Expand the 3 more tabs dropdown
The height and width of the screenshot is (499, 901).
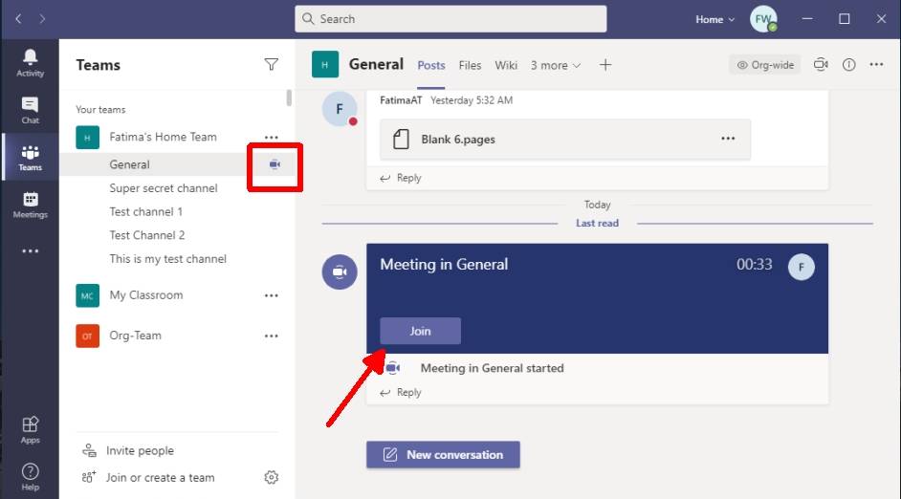[555, 65]
